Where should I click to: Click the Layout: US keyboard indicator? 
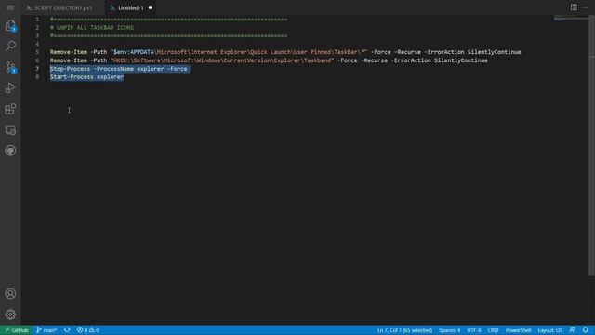pyautogui.click(x=549, y=330)
